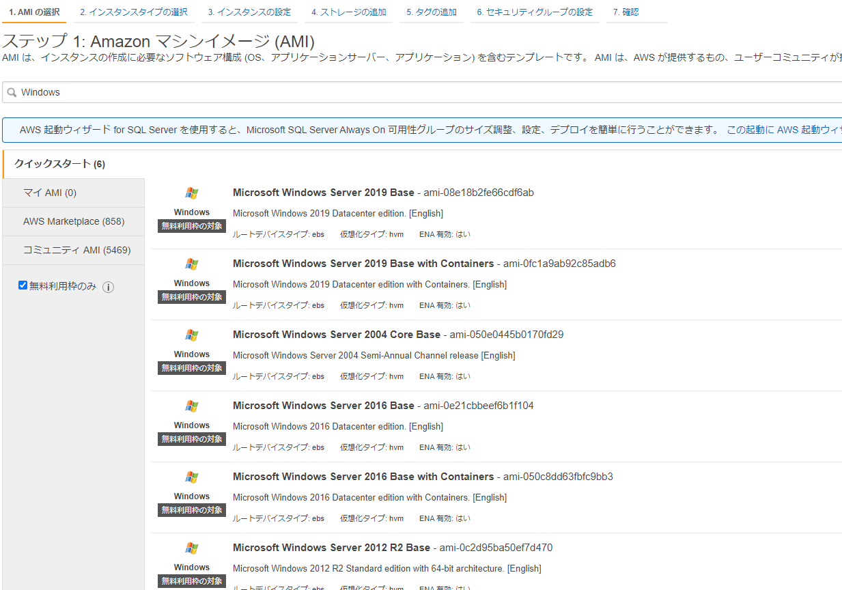The width and height of the screenshot is (842, 590).
Task: Click Windows logo icon for Server 2019 Base
Action: (192, 193)
